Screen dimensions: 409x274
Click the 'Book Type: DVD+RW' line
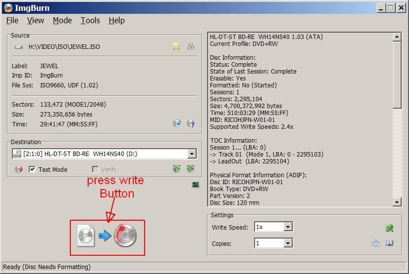coord(239,189)
